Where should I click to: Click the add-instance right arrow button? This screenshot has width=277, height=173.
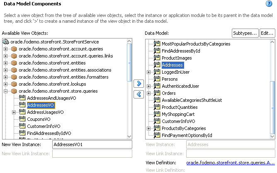click(138, 84)
